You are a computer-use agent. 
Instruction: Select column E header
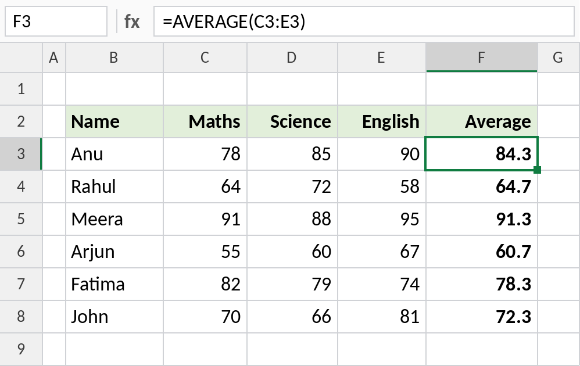382,58
